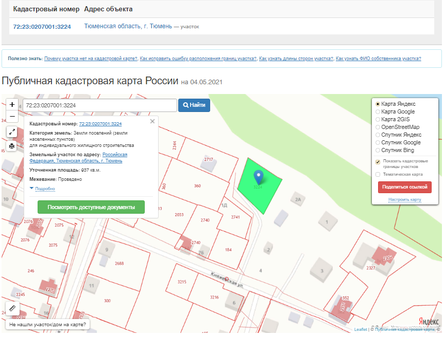The image size is (444, 337).
Task: Choose Спутник Bing satellite layer
Action: coord(378,151)
